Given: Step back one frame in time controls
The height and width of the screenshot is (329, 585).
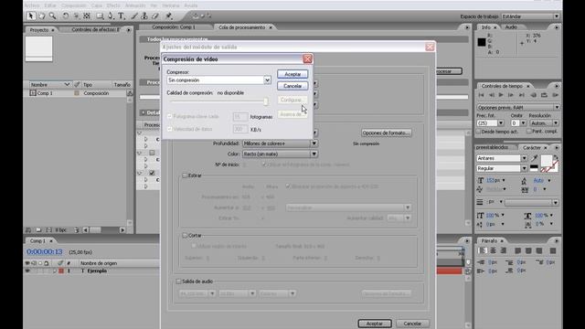Looking at the screenshot, I should [x=492, y=95].
